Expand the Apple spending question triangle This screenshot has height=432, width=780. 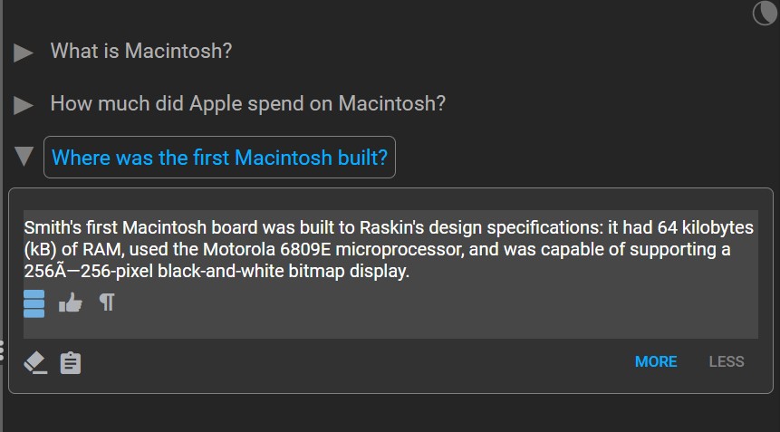point(24,105)
